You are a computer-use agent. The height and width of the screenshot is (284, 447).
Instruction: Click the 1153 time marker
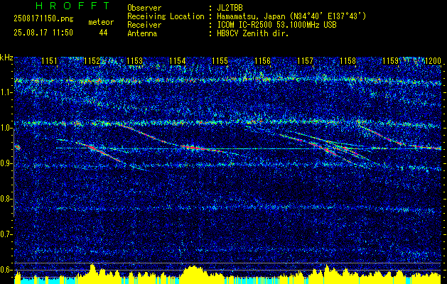134,61
